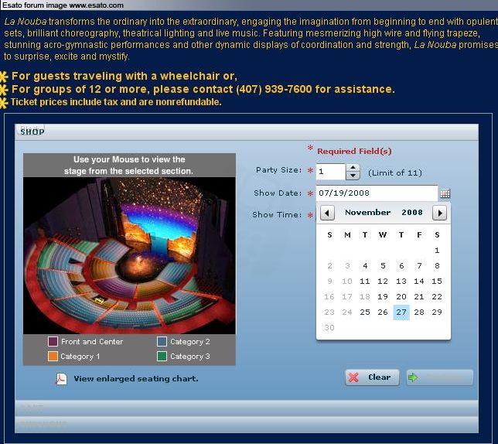Pick November 26 on calendar
498x444 pixels.
(x=383, y=313)
